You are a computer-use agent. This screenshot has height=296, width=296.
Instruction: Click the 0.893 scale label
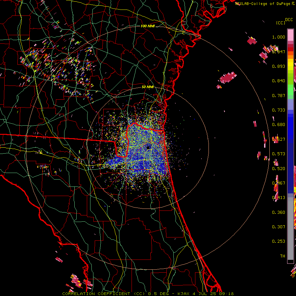point(279,66)
